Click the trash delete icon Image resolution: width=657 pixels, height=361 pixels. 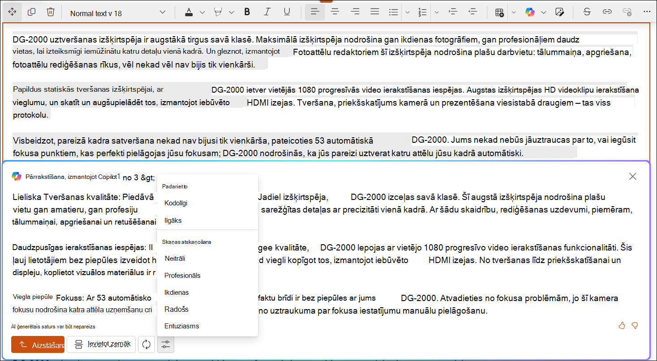pyautogui.click(x=51, y=12)
